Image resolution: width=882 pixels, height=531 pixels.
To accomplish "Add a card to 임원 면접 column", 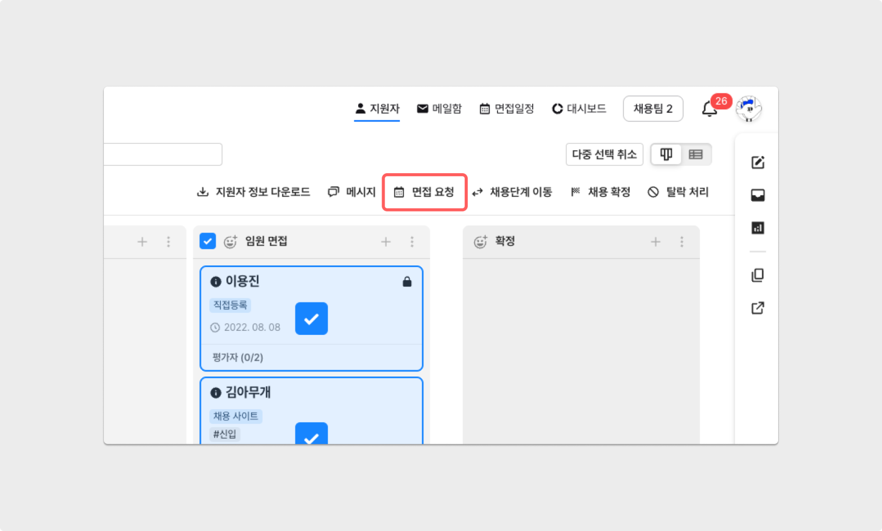I will (x=386, y=242).
